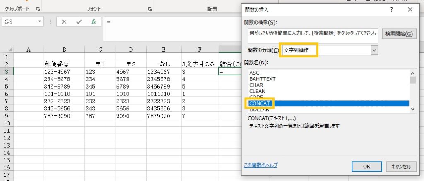Expand the Name Box dropdown arrow
Viewport: 424px width, 181px height.
(x=40, y=22)
